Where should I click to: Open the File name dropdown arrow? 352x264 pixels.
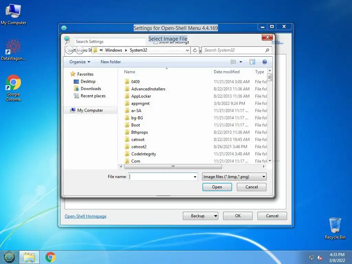click(x=195, y=177)
